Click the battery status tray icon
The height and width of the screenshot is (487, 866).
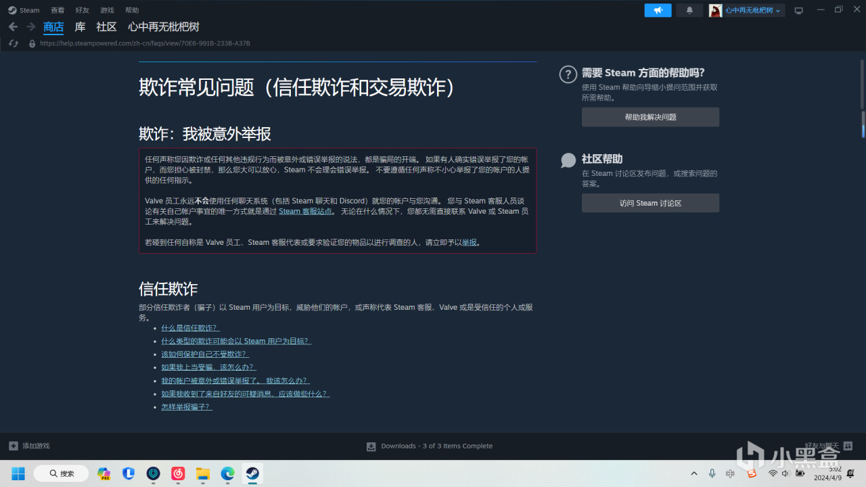(800, 473)
